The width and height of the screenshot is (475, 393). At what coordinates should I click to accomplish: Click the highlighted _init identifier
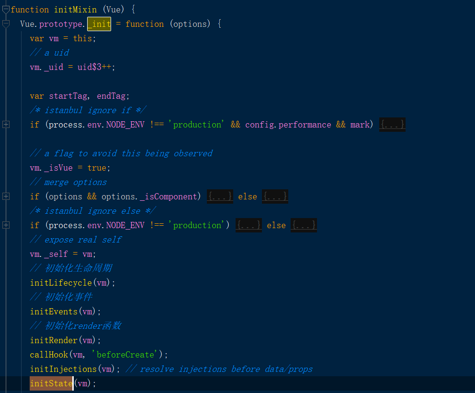pos(99,24)
